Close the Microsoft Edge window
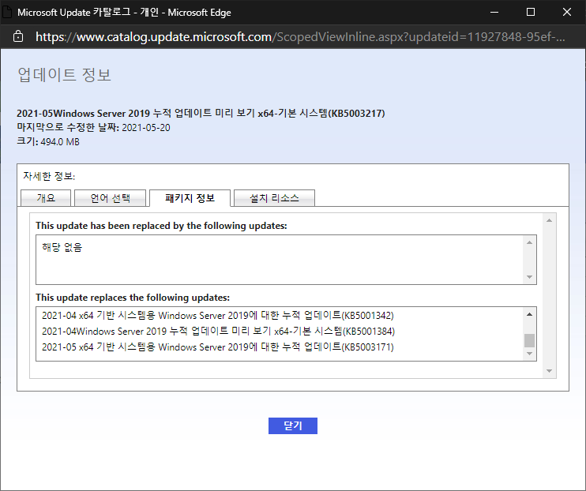Screen dimensions: 586x491 click(567, 12)
